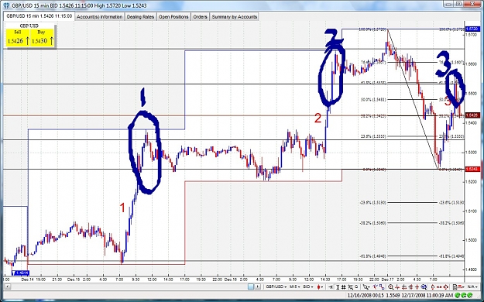484x302 pixels.
Task: Click the shield application icon in title bar
Action: tap(5, 5)
